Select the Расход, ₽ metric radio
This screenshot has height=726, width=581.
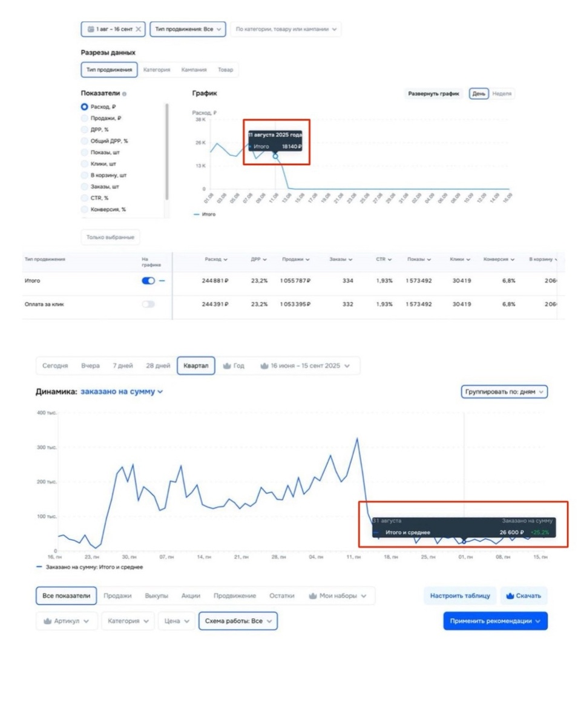click(x=85, y=106)
